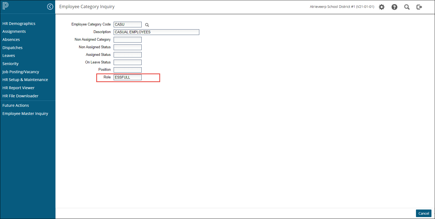Collapse the sidebar with the arrow icon
The width and height of the screenshot is (435, 219).
[x=50, y=7]
